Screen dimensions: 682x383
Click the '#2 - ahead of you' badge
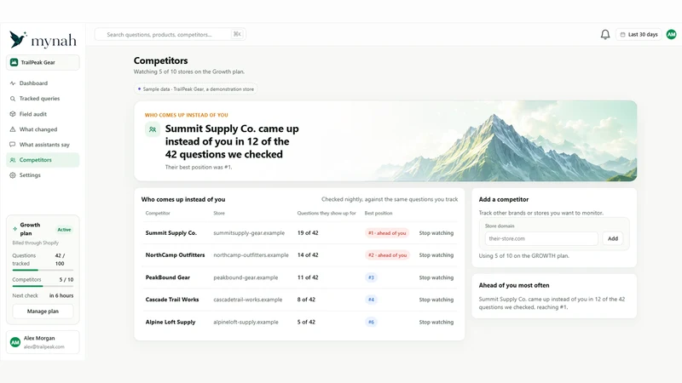click(x=387, y=255)
